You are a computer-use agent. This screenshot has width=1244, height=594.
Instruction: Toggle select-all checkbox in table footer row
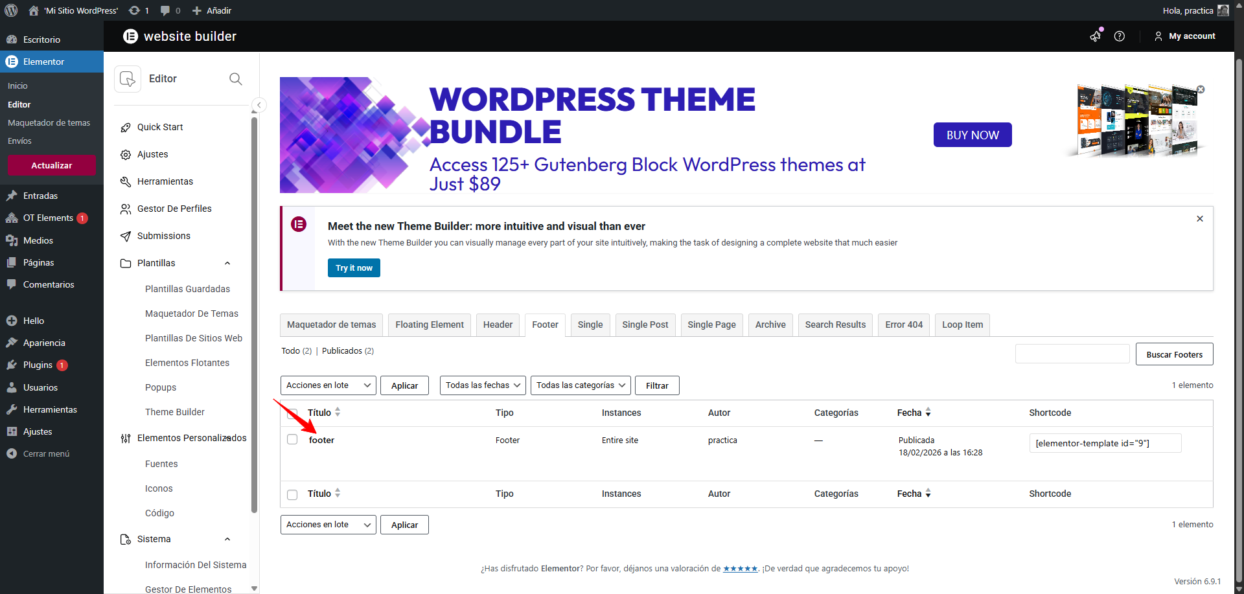(x=292, y=494)
